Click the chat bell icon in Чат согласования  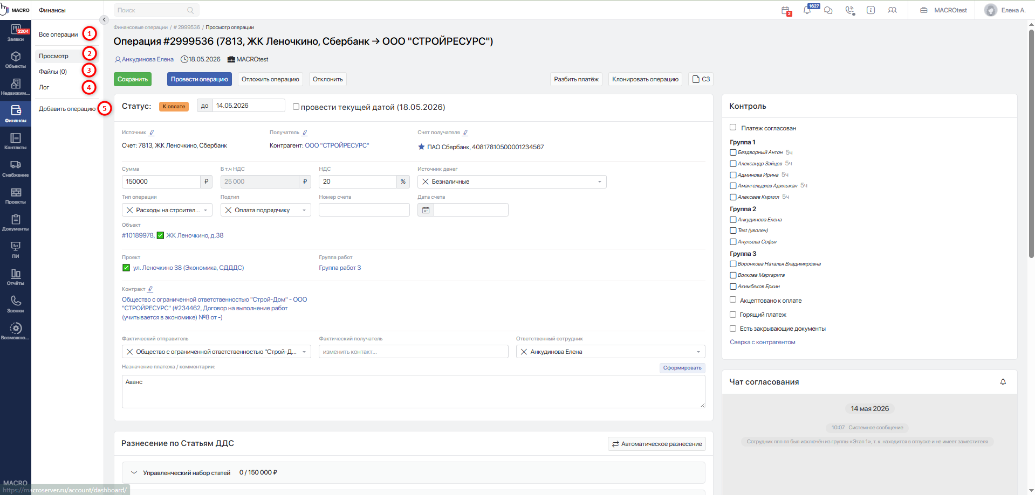tap(1003, 382)
